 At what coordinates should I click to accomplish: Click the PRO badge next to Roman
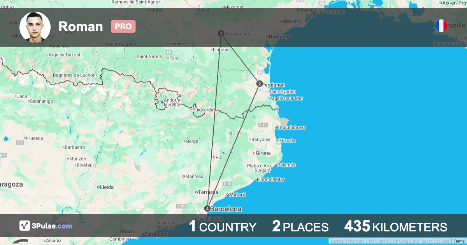(123, 26)
